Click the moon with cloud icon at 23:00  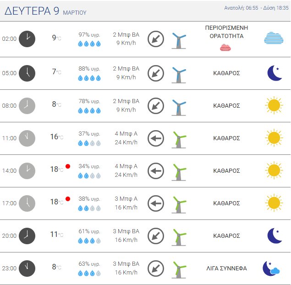[270, 269]
